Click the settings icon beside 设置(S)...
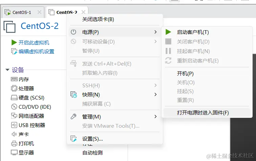The height and width of the screenshot is (161, 256). tap(73, 139)
